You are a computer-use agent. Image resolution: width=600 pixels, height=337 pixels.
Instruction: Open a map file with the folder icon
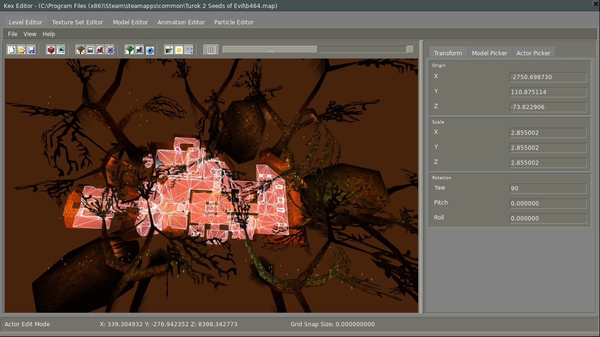point(22,50)
